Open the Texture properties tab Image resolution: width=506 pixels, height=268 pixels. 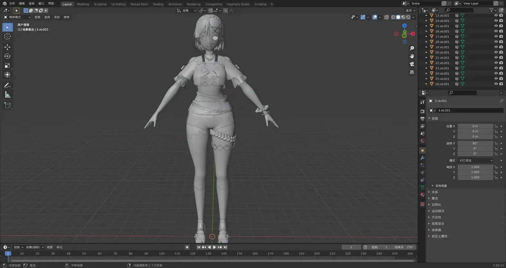(422, 204)
